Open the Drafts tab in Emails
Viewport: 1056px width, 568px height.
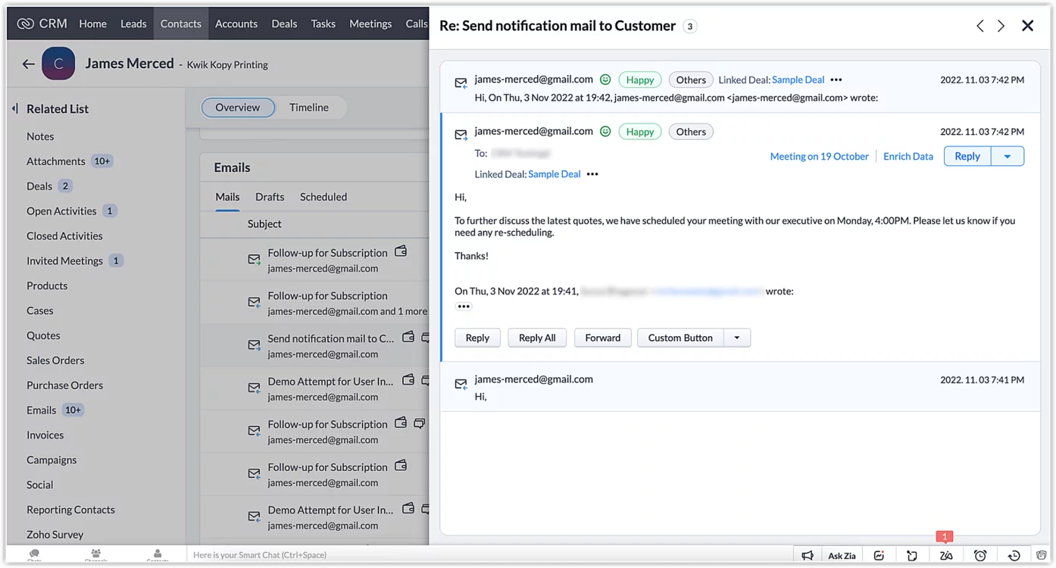[270, 197]
